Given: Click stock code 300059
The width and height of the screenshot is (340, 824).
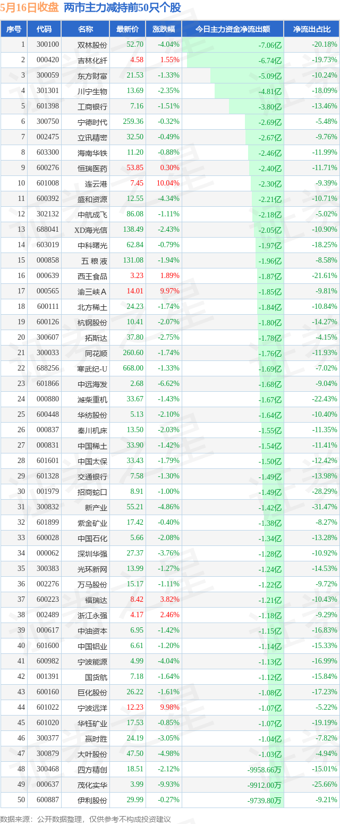Looking at the screenshot, I should [48, 75].
